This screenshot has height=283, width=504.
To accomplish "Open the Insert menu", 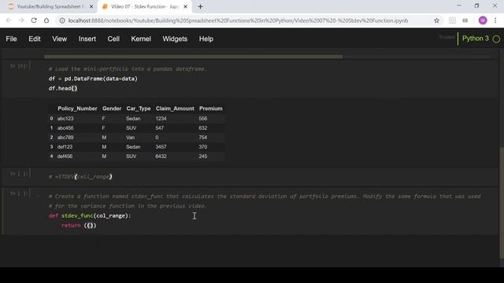I will click(x=87, y=39).
